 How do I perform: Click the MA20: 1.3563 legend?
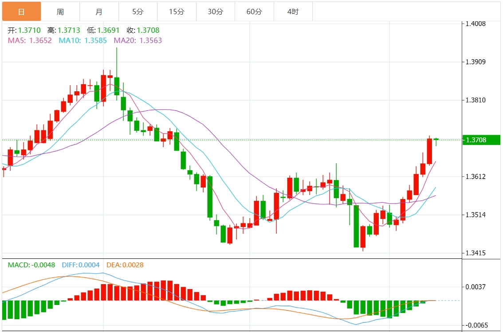pos(138,40)
